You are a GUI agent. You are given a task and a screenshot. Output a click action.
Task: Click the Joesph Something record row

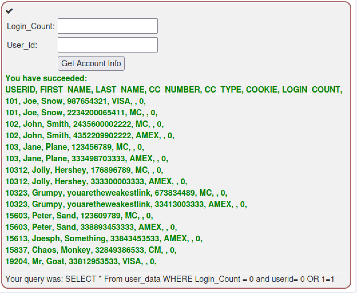coord(104,238)
